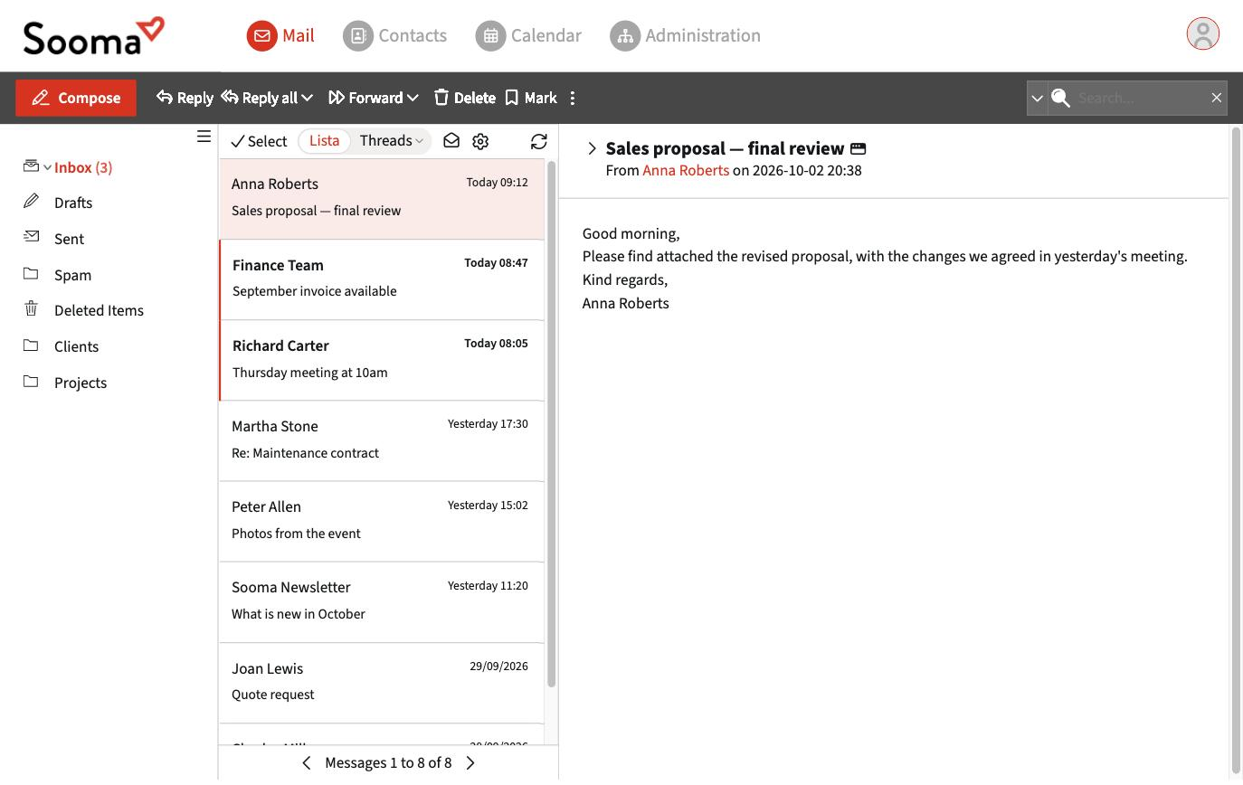This screenshot has width=1243, height=785.
Task: Click the unread envelope filter icon
Action: (451, 141)
